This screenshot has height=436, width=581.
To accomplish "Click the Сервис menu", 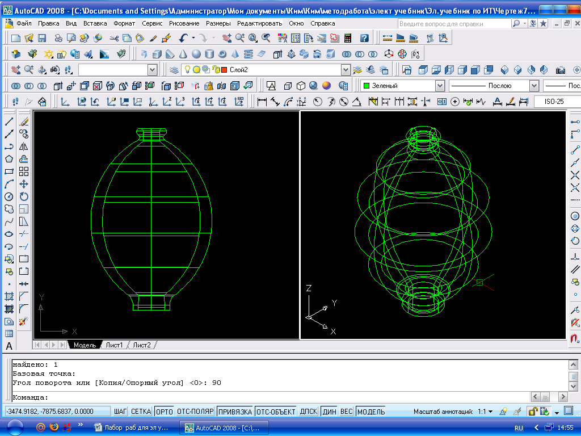I will (x=152, y=23).
